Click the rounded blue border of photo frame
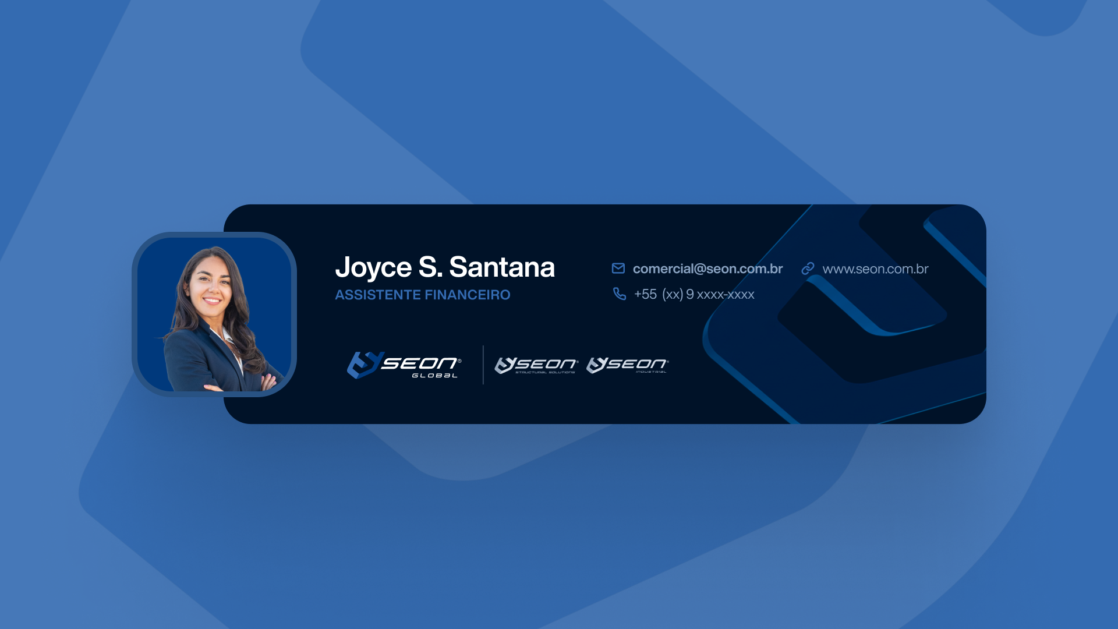Image resolution: width=1118 pixels, height=629 pixels. [x=135, y=314]
